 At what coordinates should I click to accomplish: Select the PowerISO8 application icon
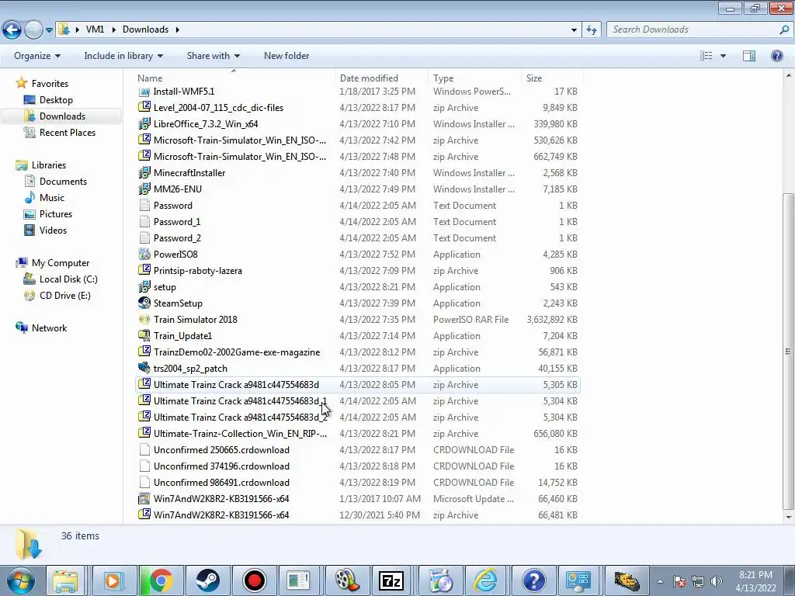click(x=144, y=255)
